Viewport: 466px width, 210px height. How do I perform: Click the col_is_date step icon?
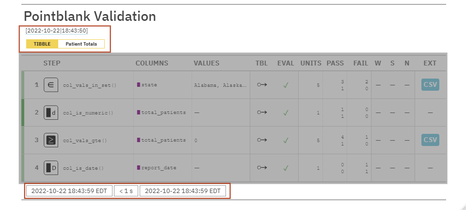click(50, 168)
